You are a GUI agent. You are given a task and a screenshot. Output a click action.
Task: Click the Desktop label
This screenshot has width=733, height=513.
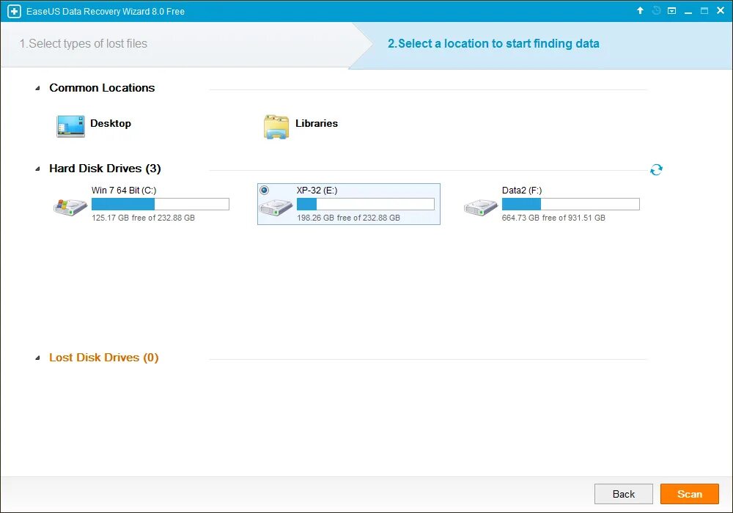pyautogui.click(x=111, y=123)
